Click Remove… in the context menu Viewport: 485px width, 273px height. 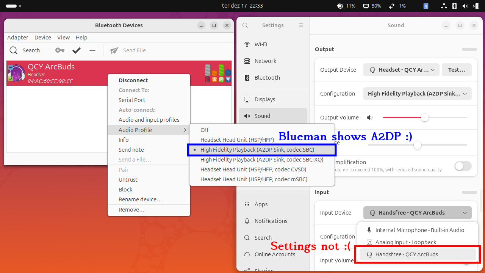click(149, 210)
